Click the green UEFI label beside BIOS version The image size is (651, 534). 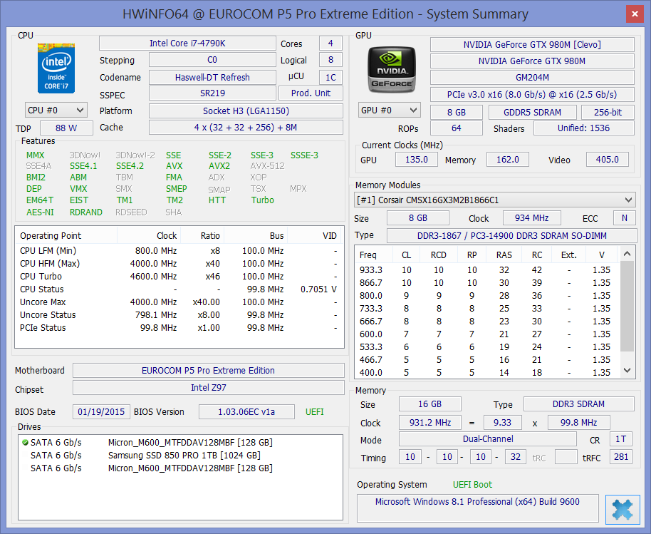tap(314, 412)
